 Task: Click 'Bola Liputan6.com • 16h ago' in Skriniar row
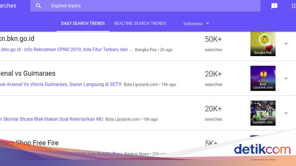[132, 119]
